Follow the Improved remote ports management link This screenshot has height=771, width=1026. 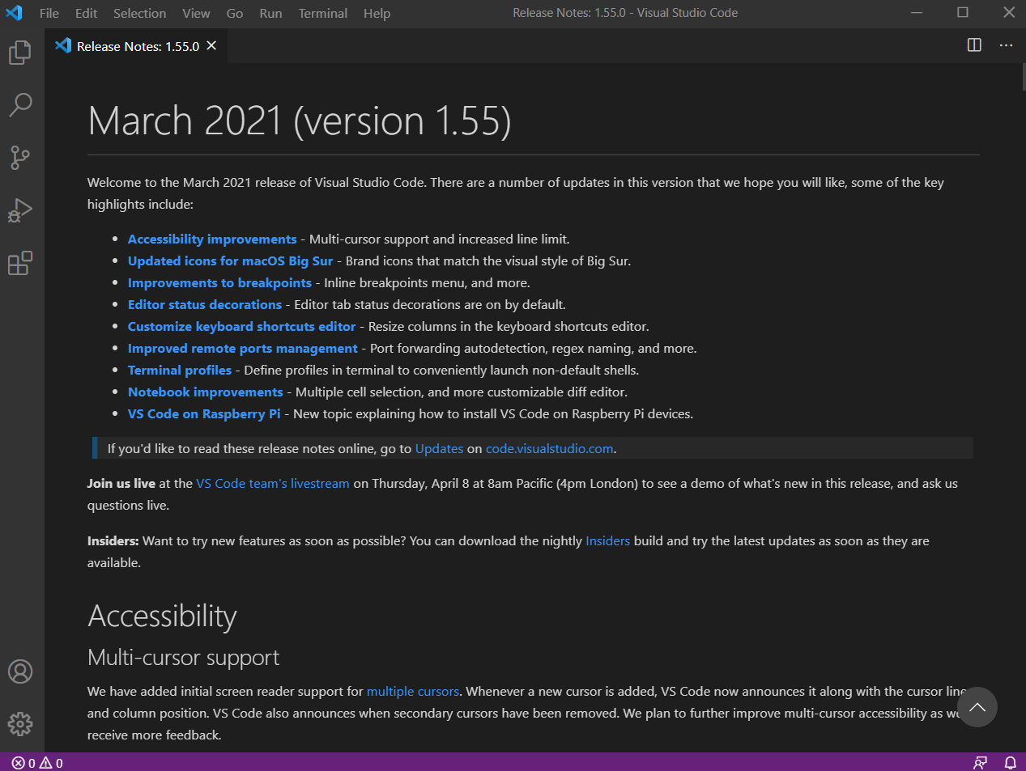click(x=242, y=349)
